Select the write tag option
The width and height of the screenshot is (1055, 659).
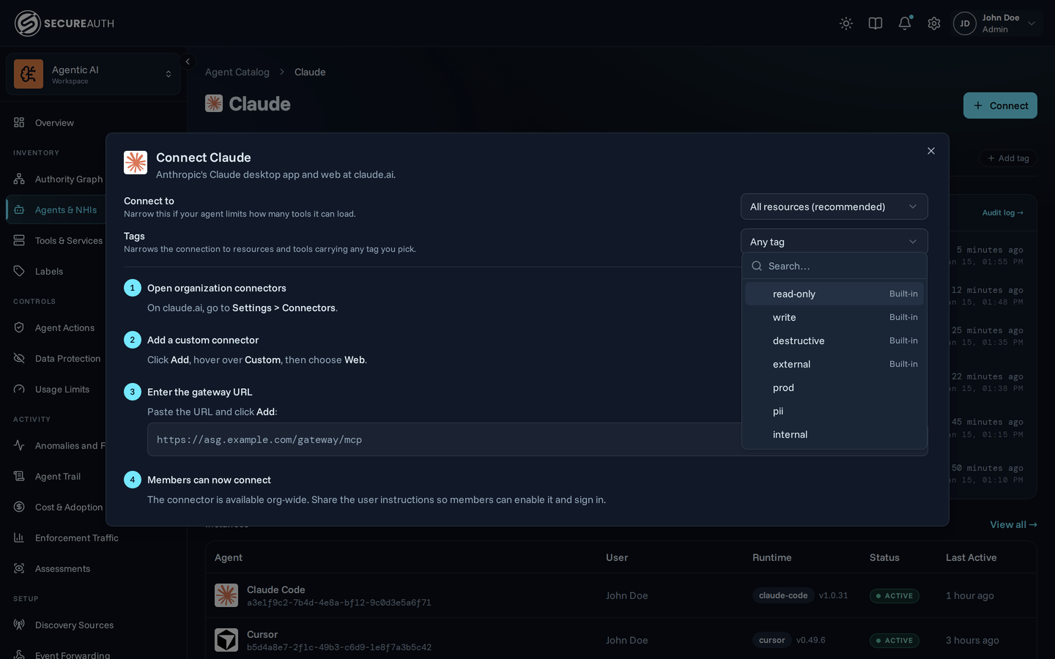click(834, 317)
